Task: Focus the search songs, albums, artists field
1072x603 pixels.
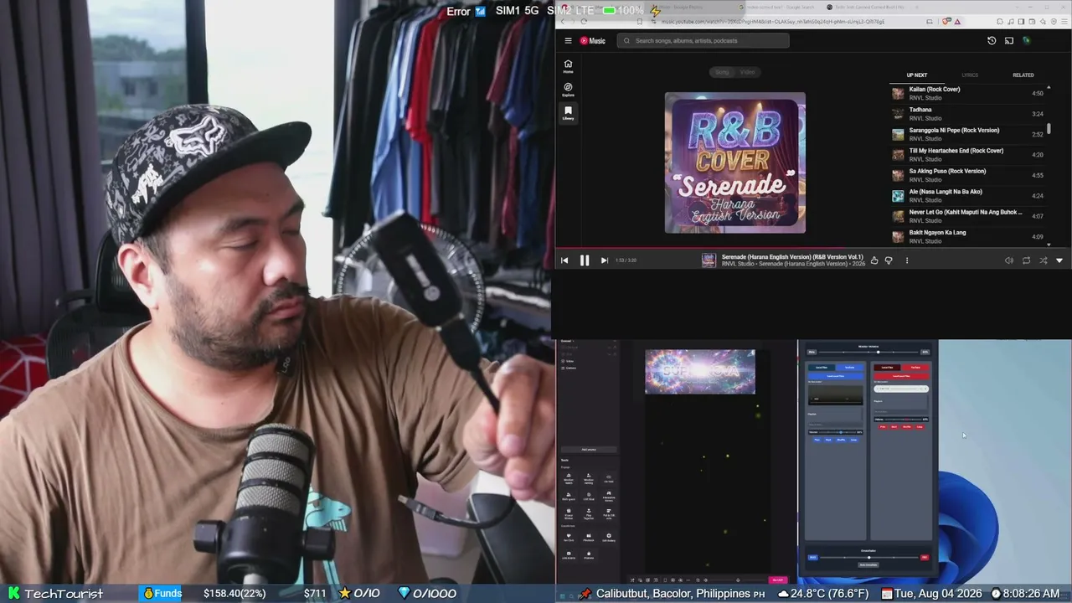Action: 703,40
